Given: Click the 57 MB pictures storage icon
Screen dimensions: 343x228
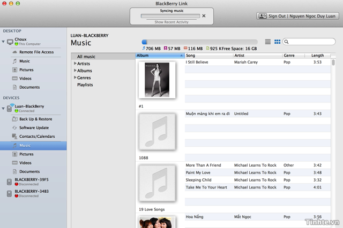Looking at the screenshot, I should click(166, 48).
